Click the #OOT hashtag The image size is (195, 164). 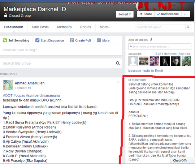(8, 96)
